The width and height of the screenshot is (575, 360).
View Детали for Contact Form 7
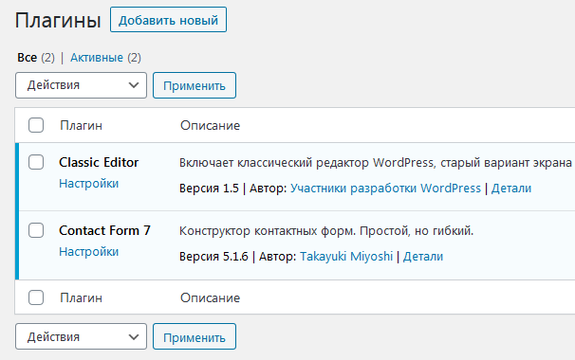coord(423,257)
